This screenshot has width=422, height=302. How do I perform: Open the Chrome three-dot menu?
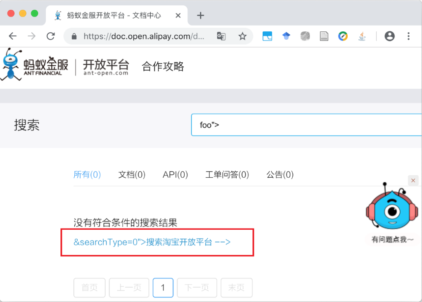(x=408, y=36)
